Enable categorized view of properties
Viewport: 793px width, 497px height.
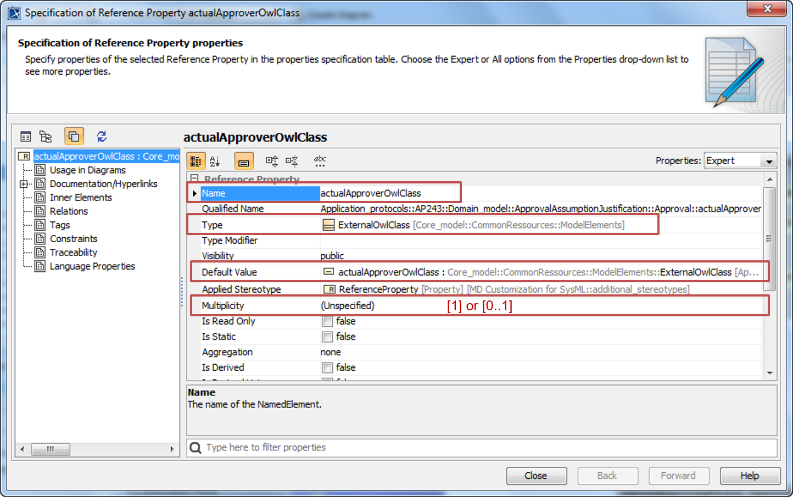pyautogui.click(x=196, y=161)
